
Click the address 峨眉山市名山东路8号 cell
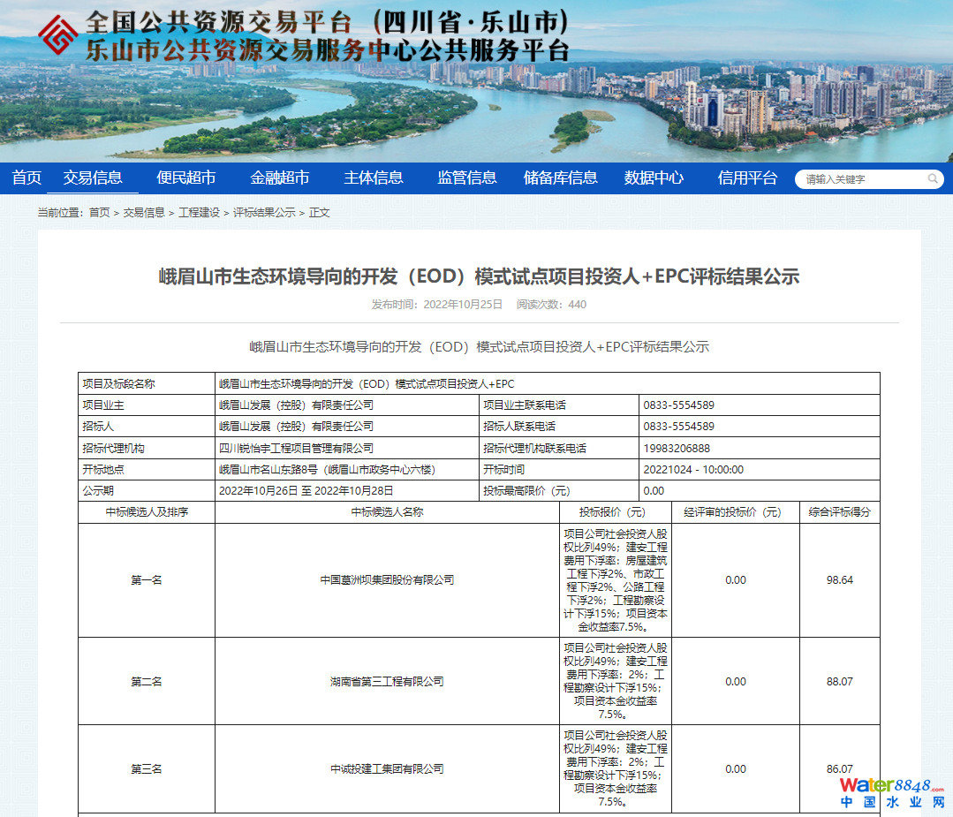[x=347, y=469]
